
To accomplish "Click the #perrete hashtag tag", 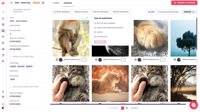I will 21,66.
